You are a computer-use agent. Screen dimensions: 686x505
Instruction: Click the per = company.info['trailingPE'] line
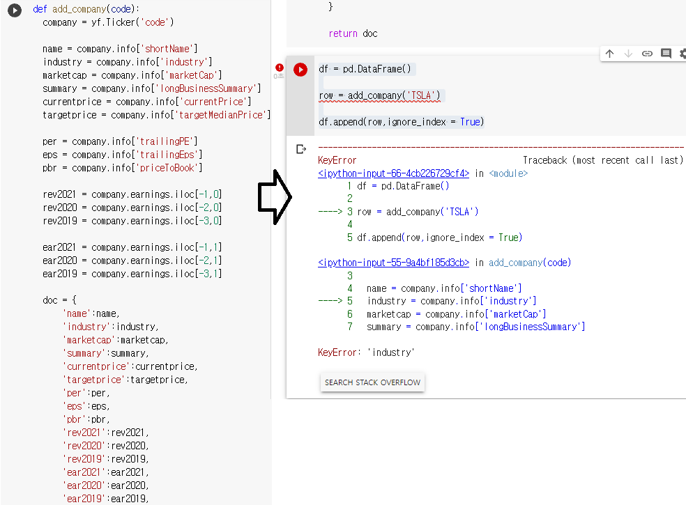click(121, 141)
